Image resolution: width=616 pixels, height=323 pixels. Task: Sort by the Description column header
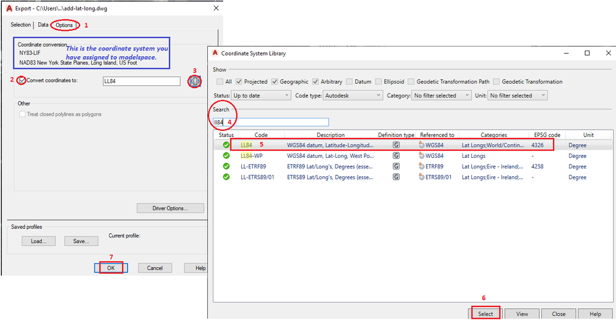(331, 135)
